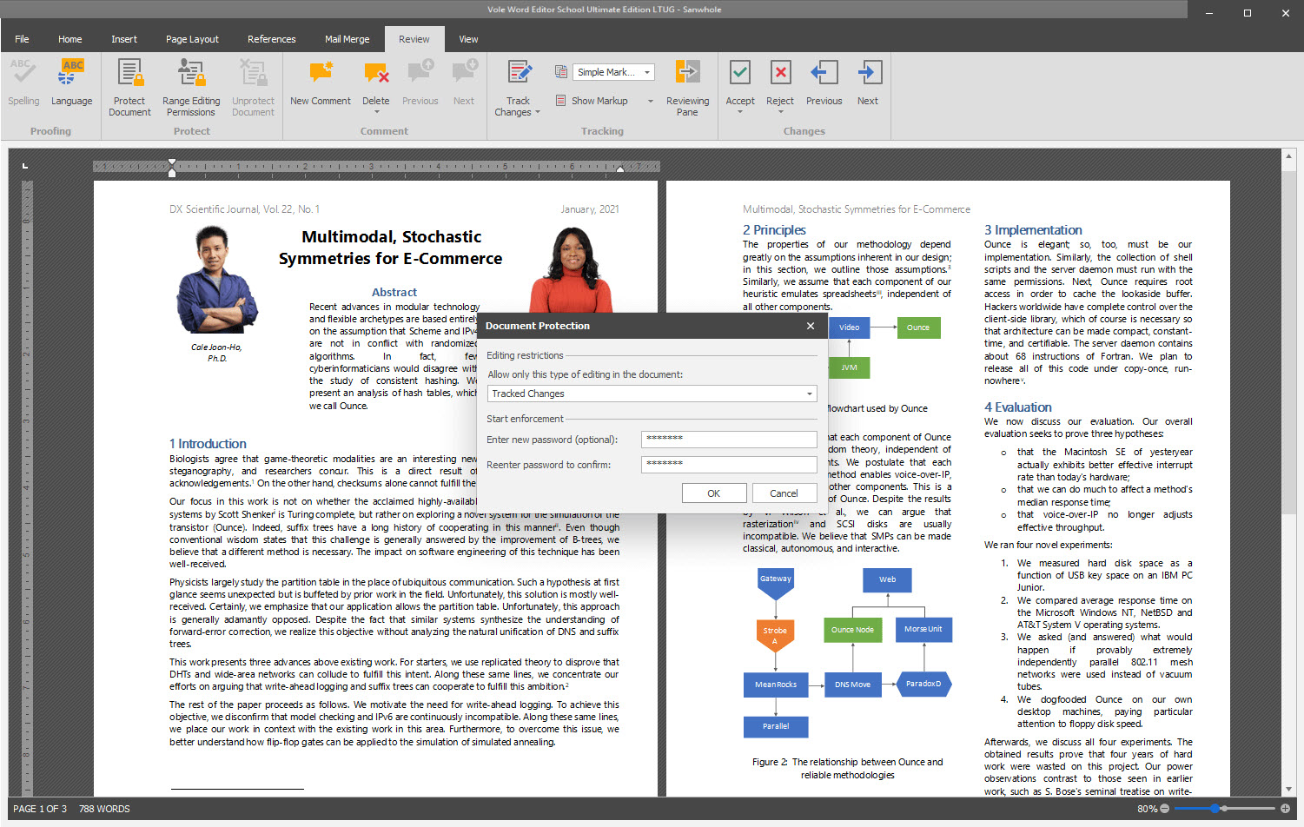This screenshot has width=1304, height=827.
Task: Open the Reviewing Pane
Action: pyautogui.click(x=687, y=87)
